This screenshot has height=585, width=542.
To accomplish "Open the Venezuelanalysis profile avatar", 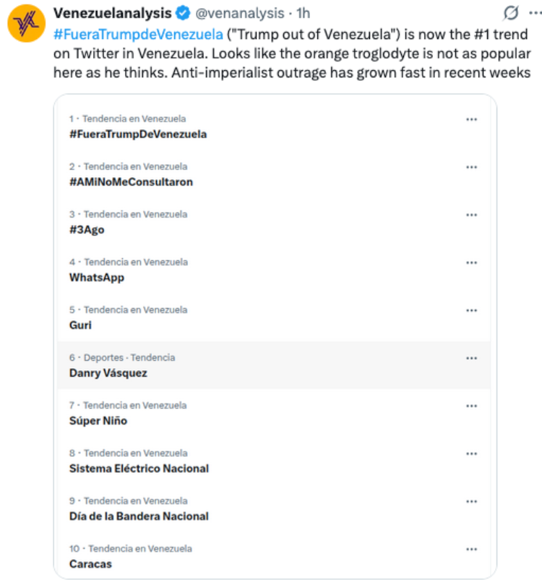I will 27,23.
